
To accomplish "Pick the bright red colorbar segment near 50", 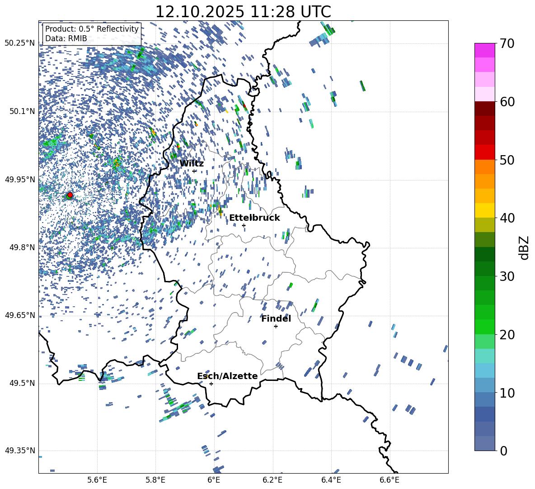I will (485, 152).
